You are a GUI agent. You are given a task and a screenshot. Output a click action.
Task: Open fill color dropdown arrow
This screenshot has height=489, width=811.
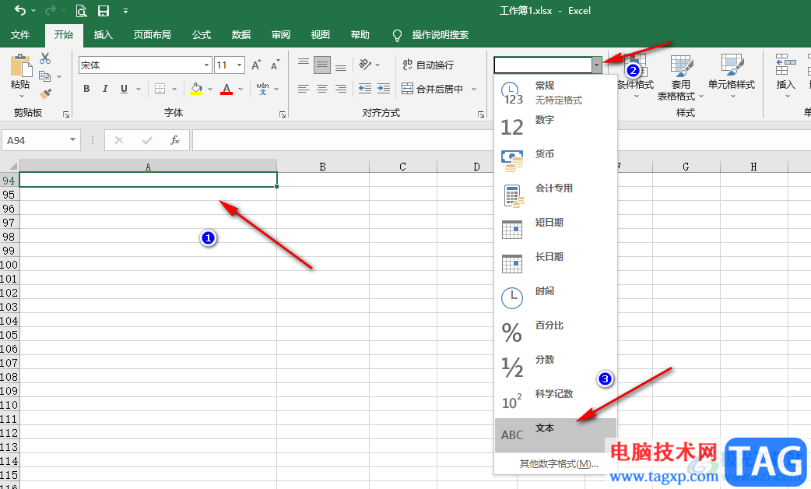point(210,89)
